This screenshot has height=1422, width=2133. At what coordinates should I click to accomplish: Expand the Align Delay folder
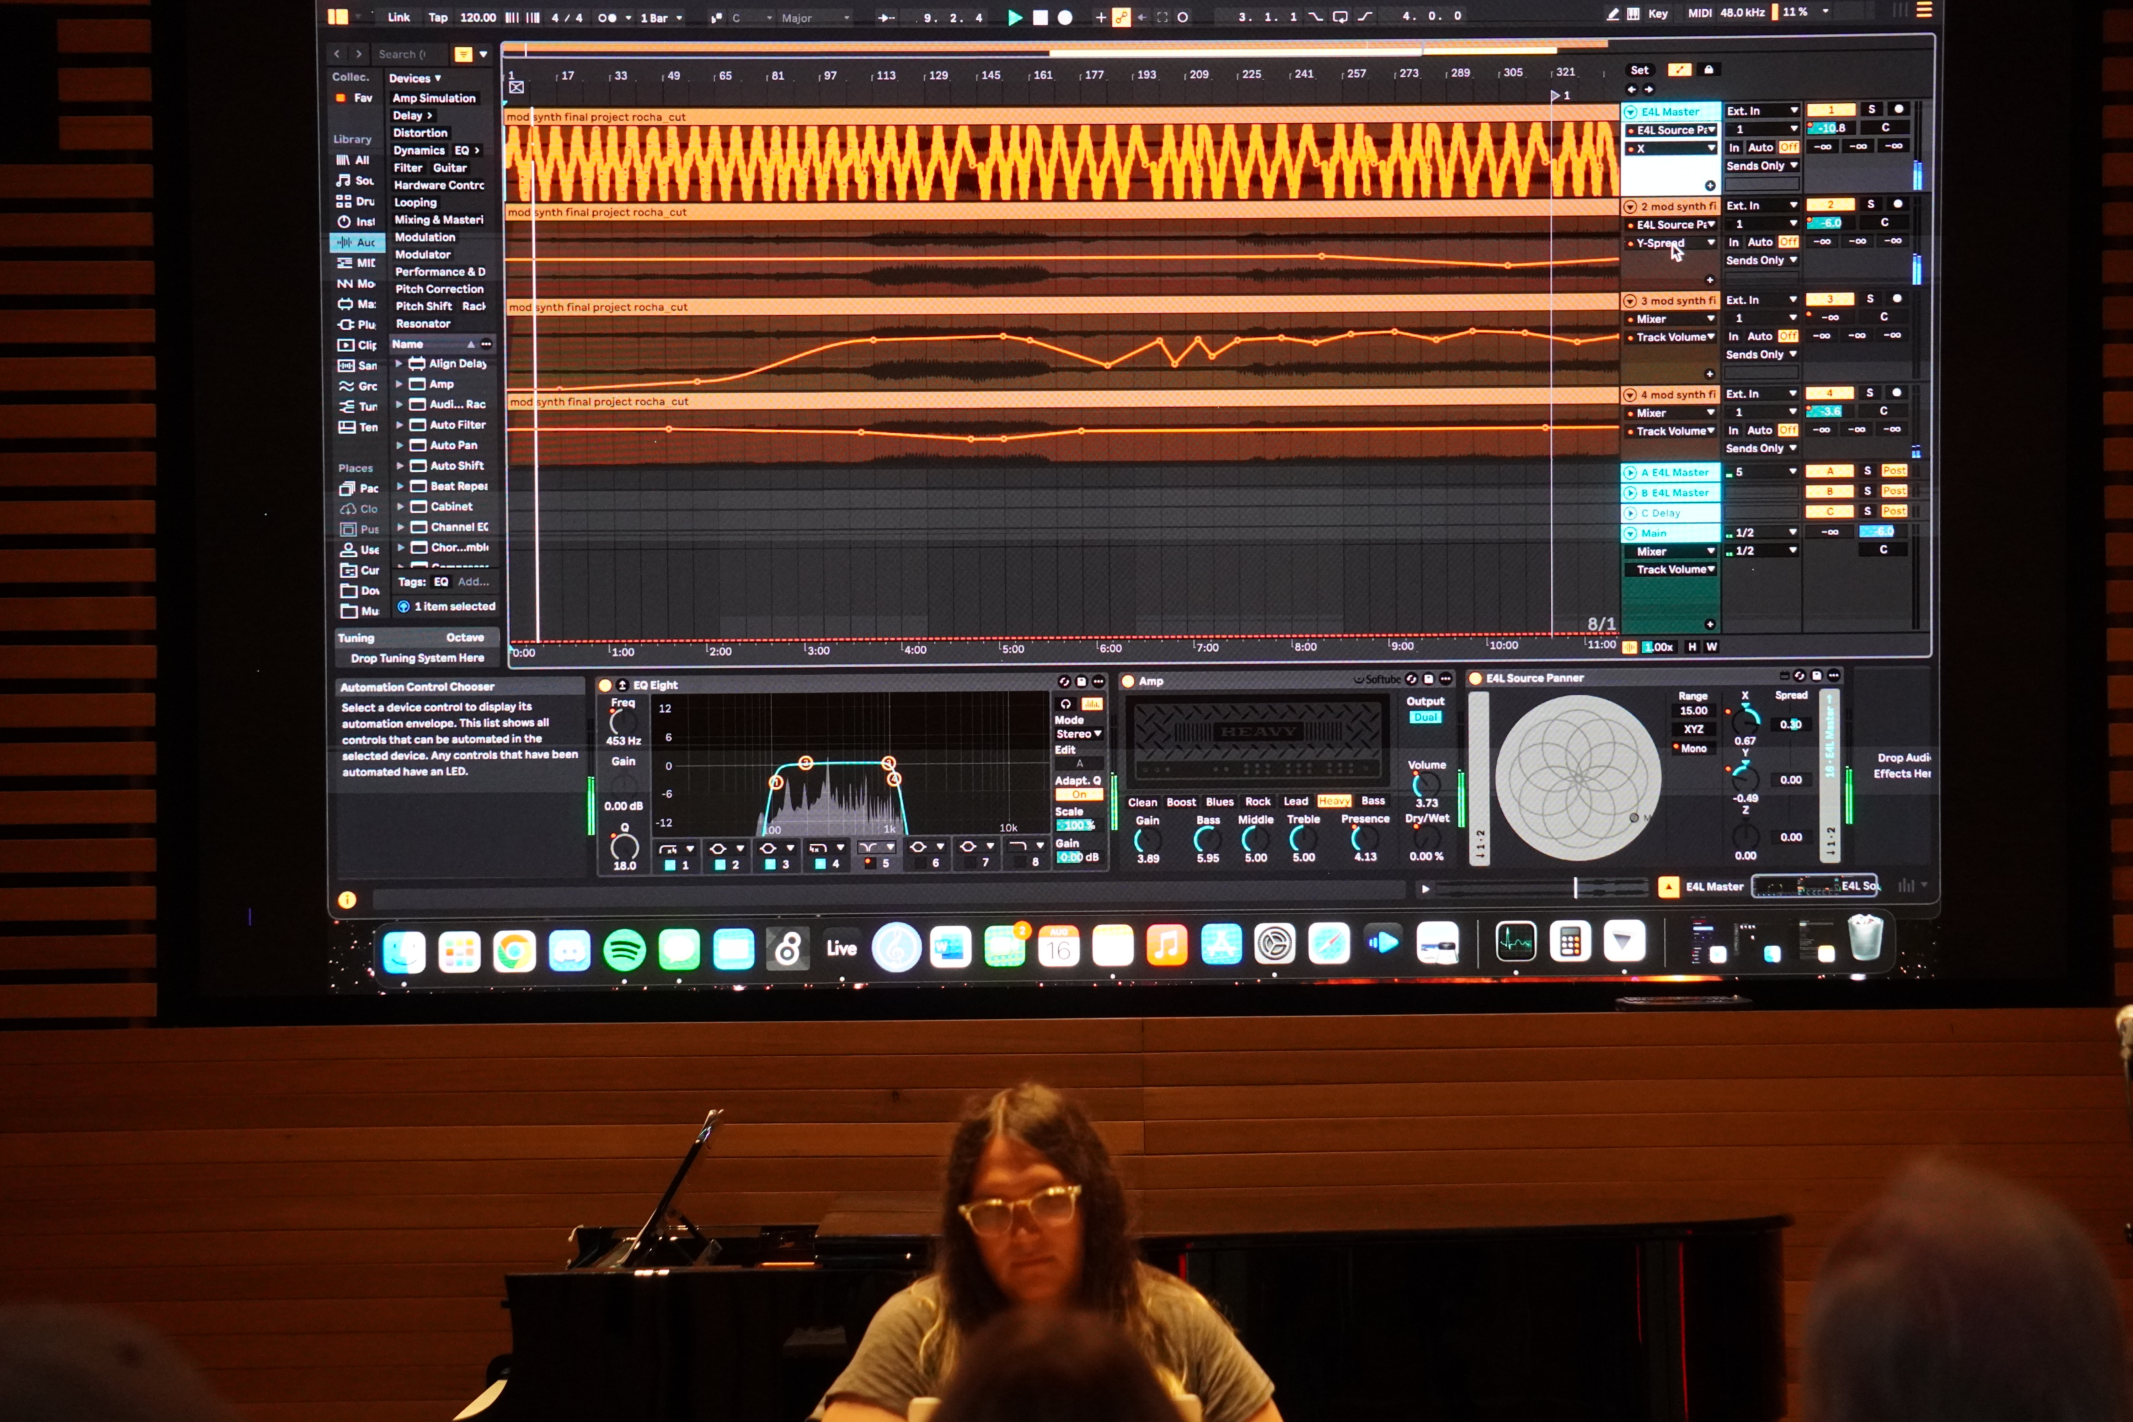coord(398,364)
